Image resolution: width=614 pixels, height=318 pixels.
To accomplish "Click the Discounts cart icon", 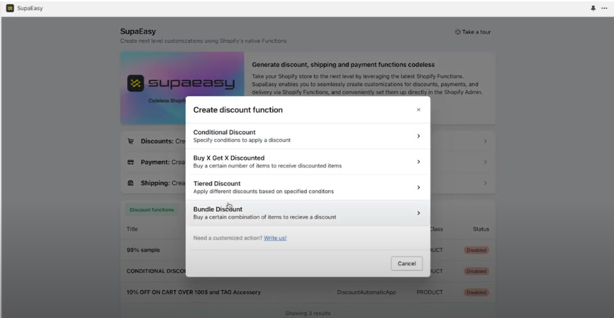I will coord(131,141).
